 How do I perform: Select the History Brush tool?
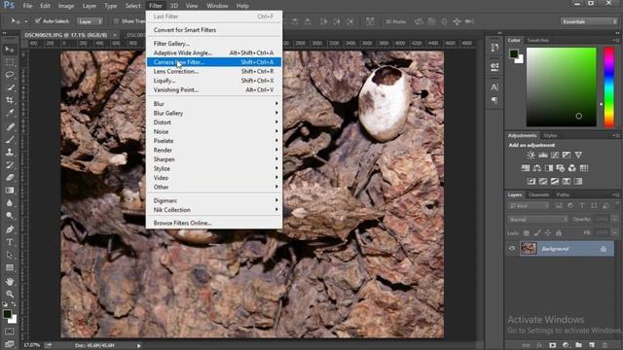pos(10,164)
